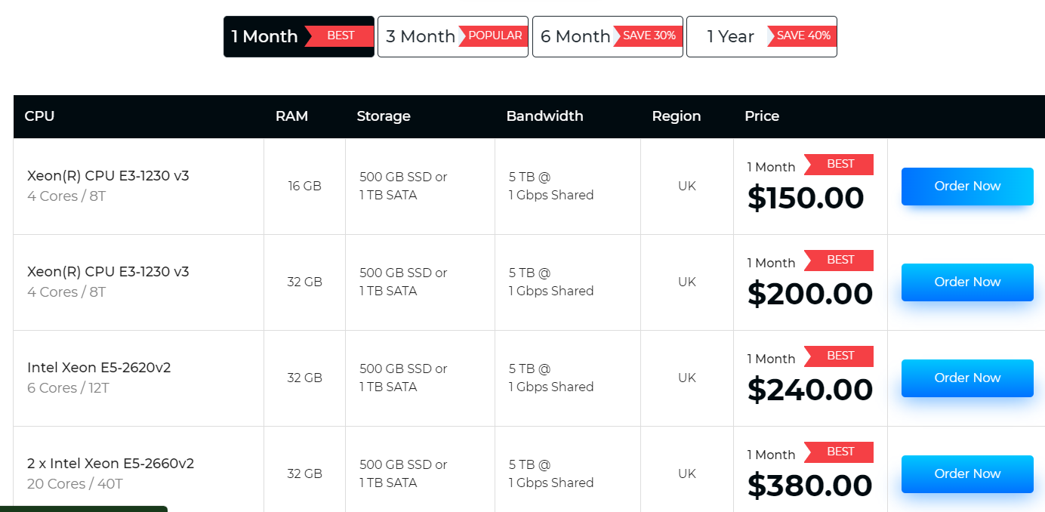The image size is (1045, 512).
Task: Click the POPULAR ribbon badge
Action: 495,35
